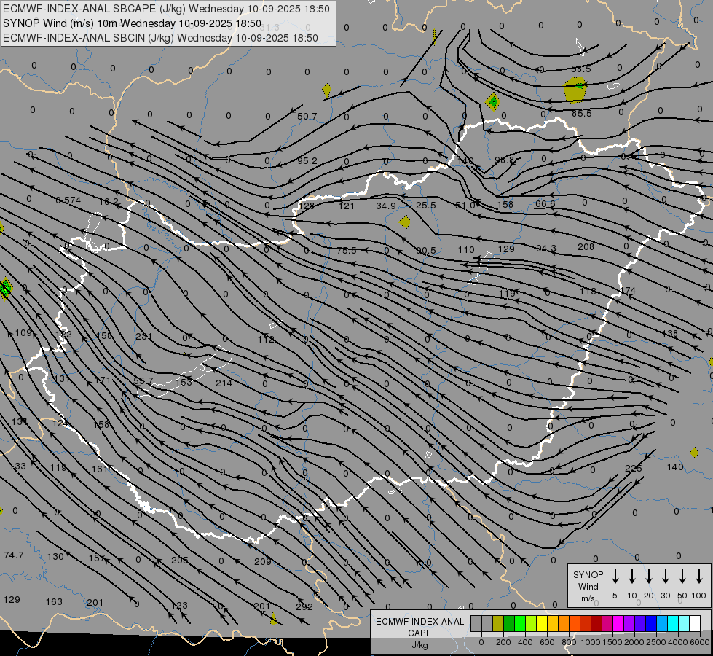Click the SYNOP Wind 10m title line
713x656 pixels.
132,23
